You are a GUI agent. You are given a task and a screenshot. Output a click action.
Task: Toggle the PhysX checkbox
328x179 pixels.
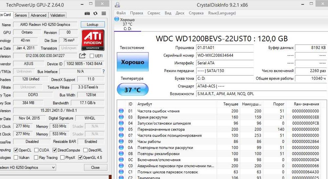click(62, 157)
